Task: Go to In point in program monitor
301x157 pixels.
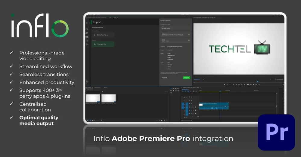Action: pyautogui.click(x=234, y=84)
